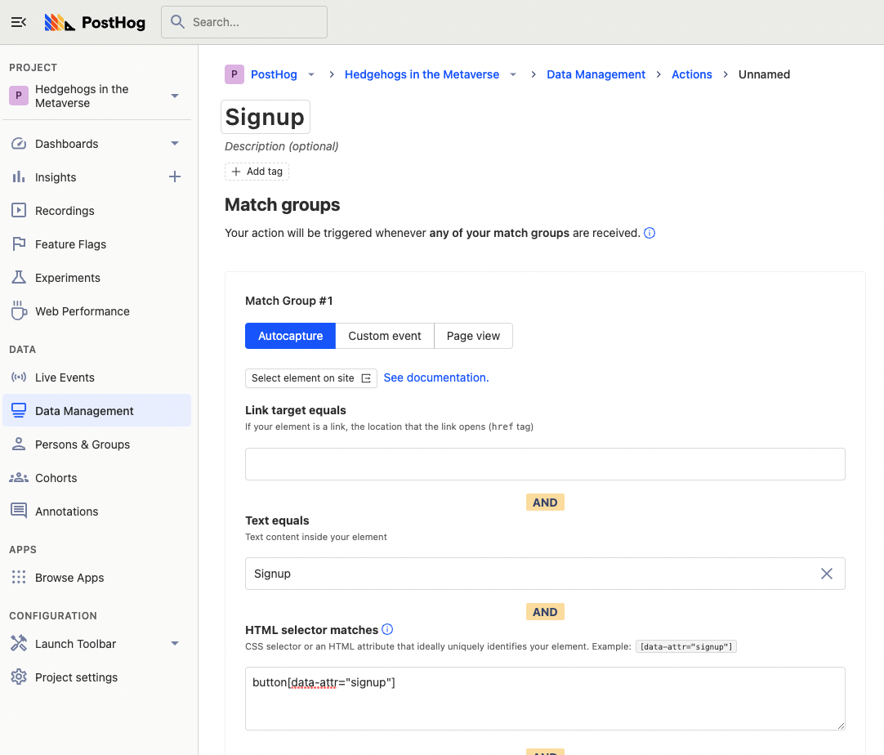Open Feature Flags in the sidebar
This screenshot has width=884, height=755.
[x=70, y=244]
